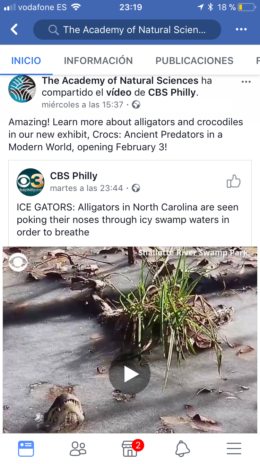The height and width of the screenshot is (464, 260).
Task: Select the INICIO tab
Action: [x=26, y=61]
